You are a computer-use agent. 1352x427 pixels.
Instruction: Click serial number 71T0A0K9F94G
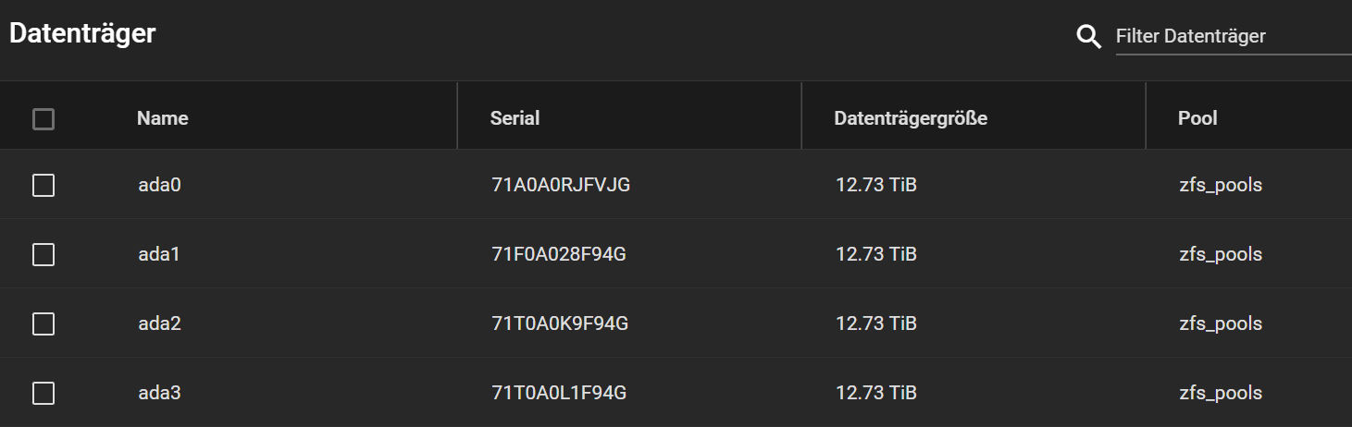click(x=560, y=323)
